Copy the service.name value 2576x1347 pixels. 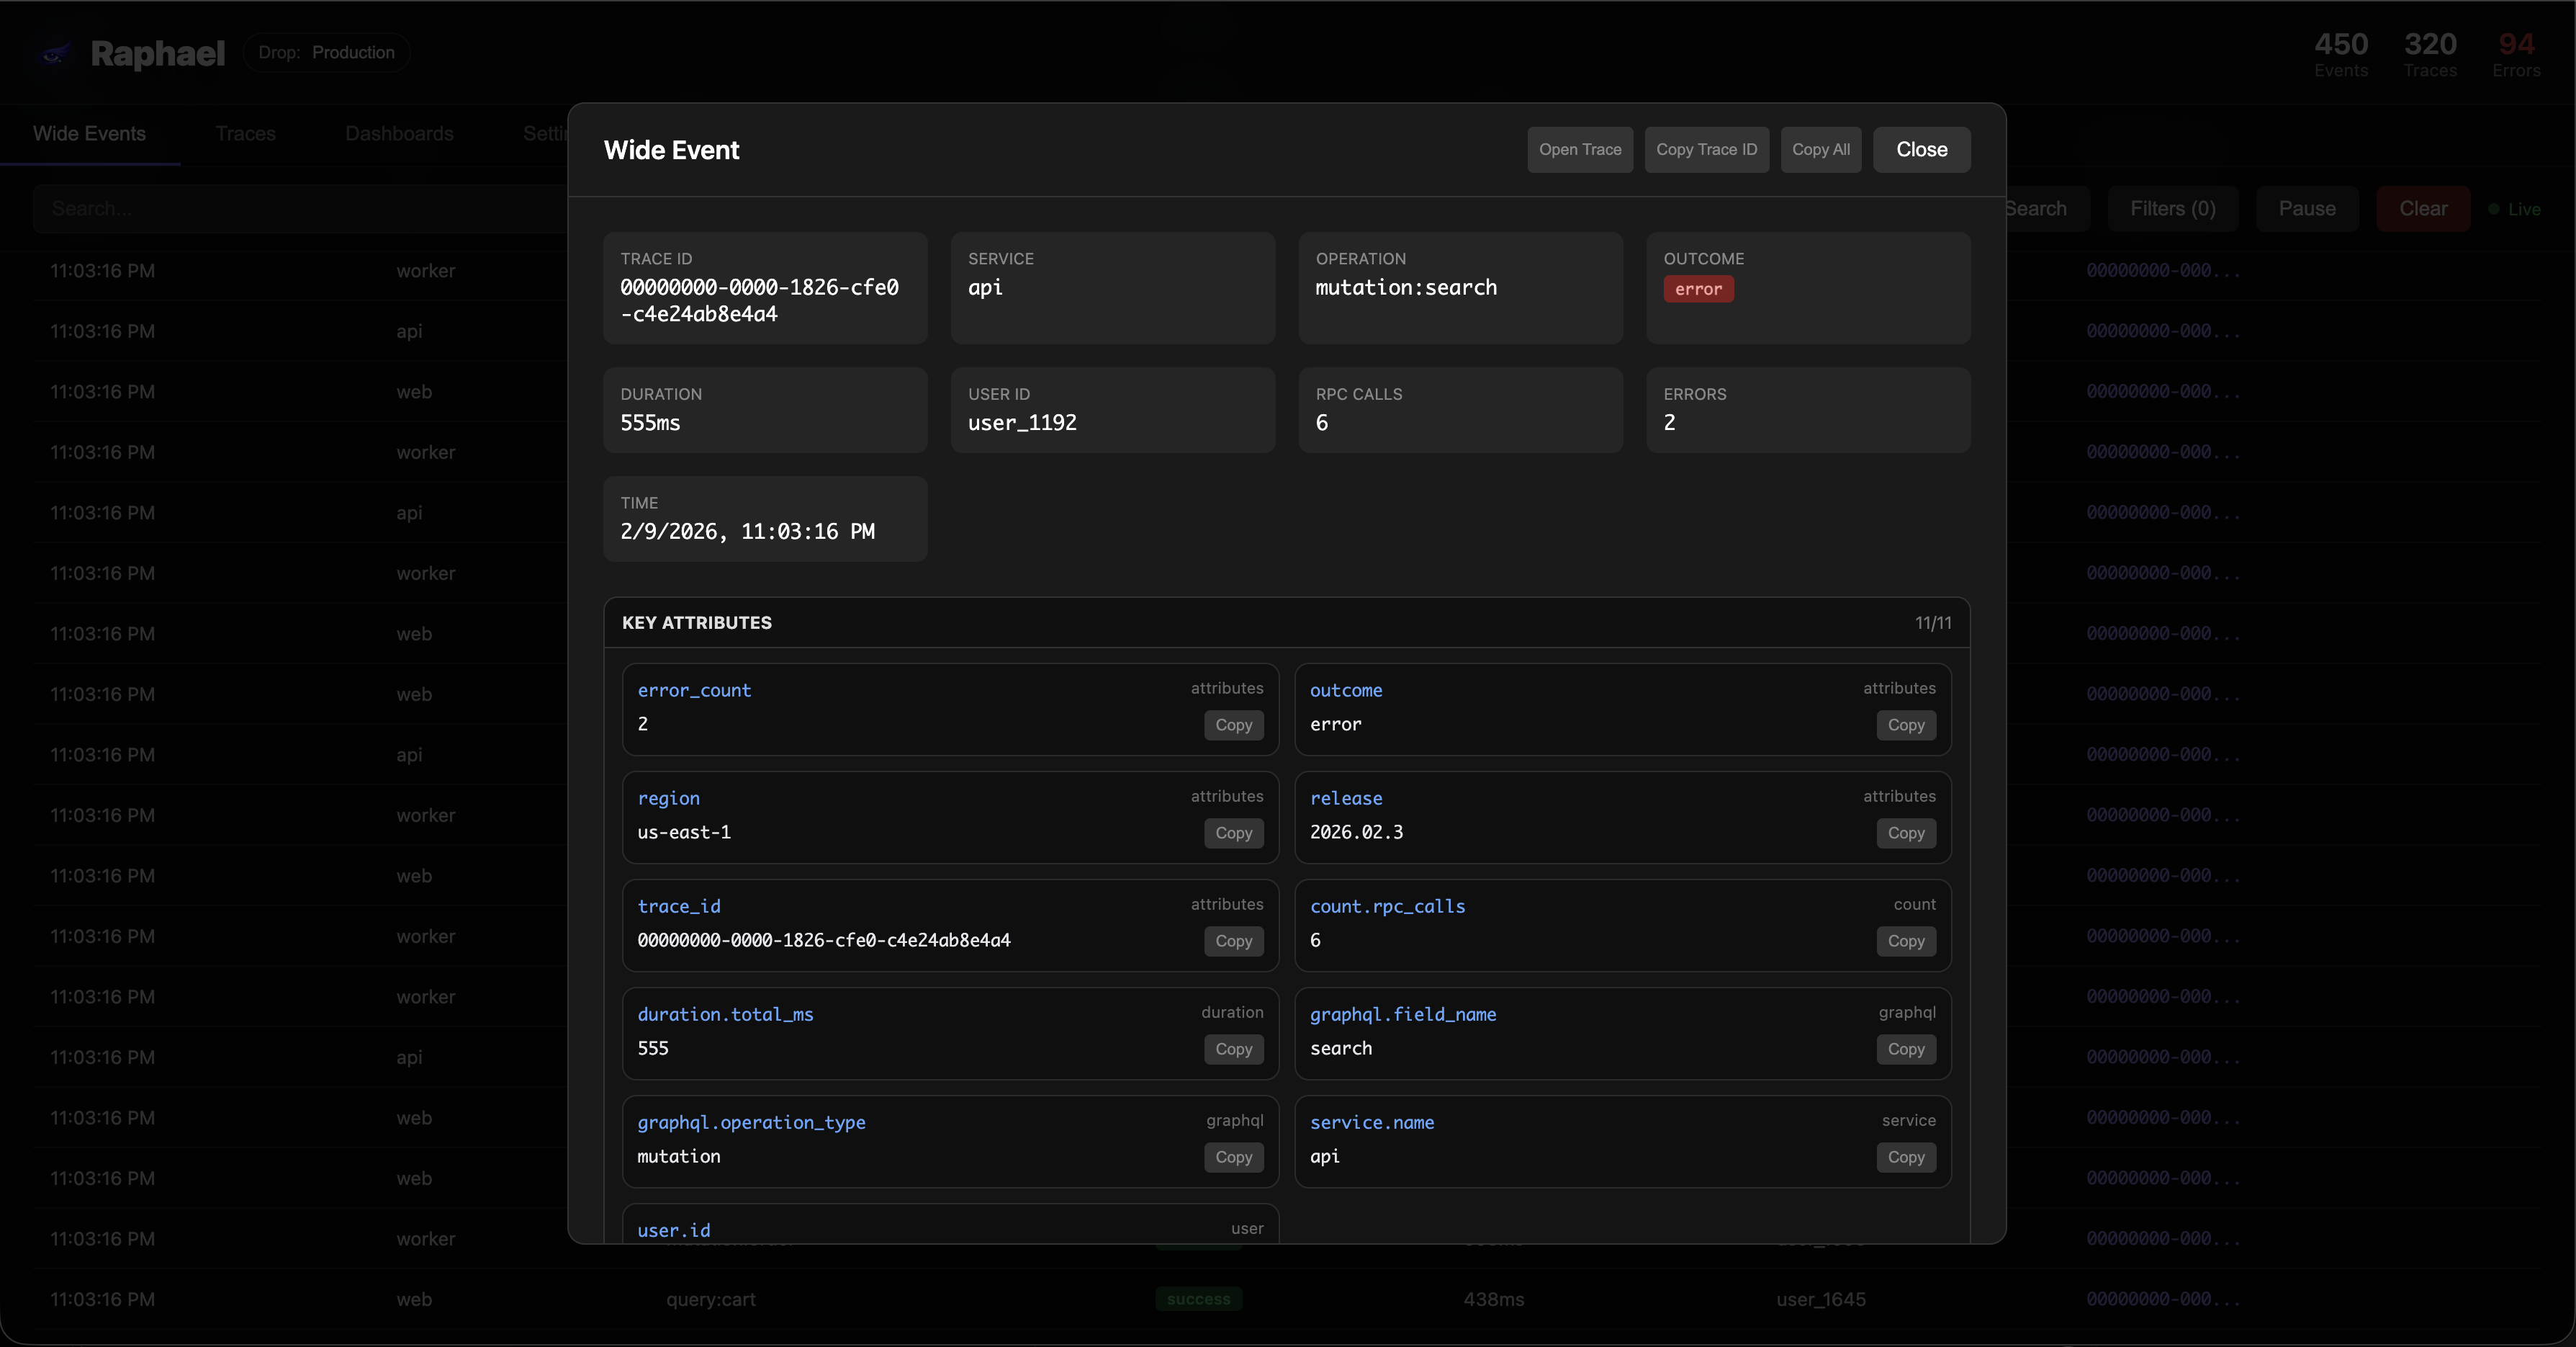1905,1158
